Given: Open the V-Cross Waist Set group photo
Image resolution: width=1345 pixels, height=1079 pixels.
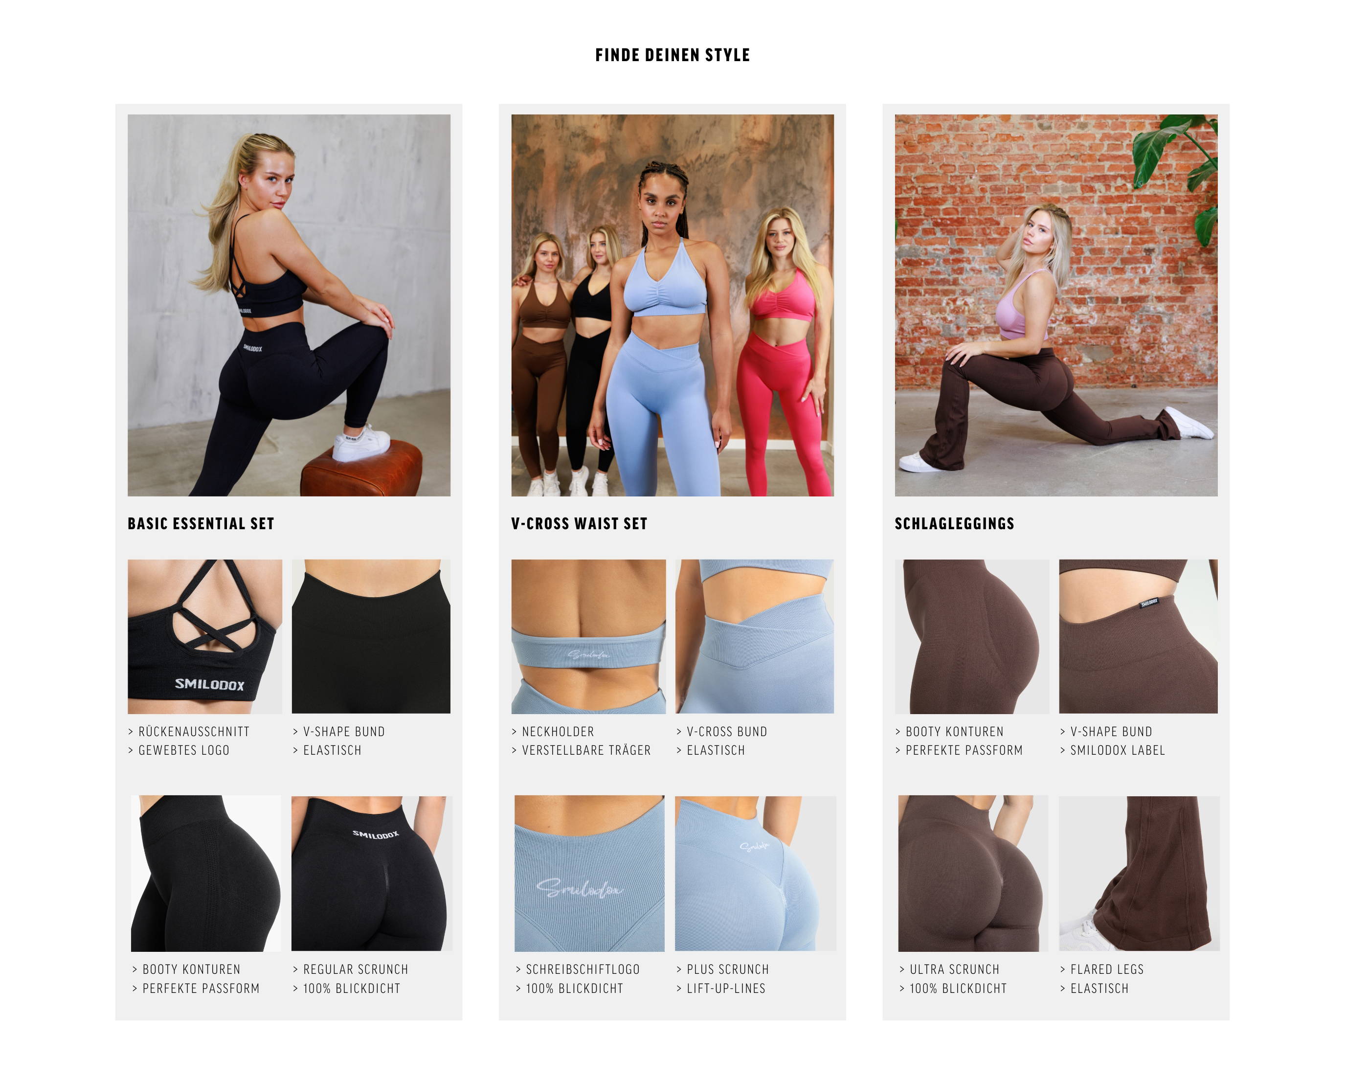Looking at the screenshot, I should pos(672,305).
